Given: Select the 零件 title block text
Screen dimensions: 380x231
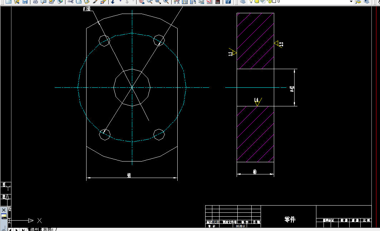Looking at the screenshot, I should tap(290, 219).
